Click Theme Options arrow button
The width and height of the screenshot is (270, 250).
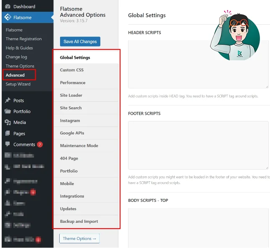click(79, 239)
